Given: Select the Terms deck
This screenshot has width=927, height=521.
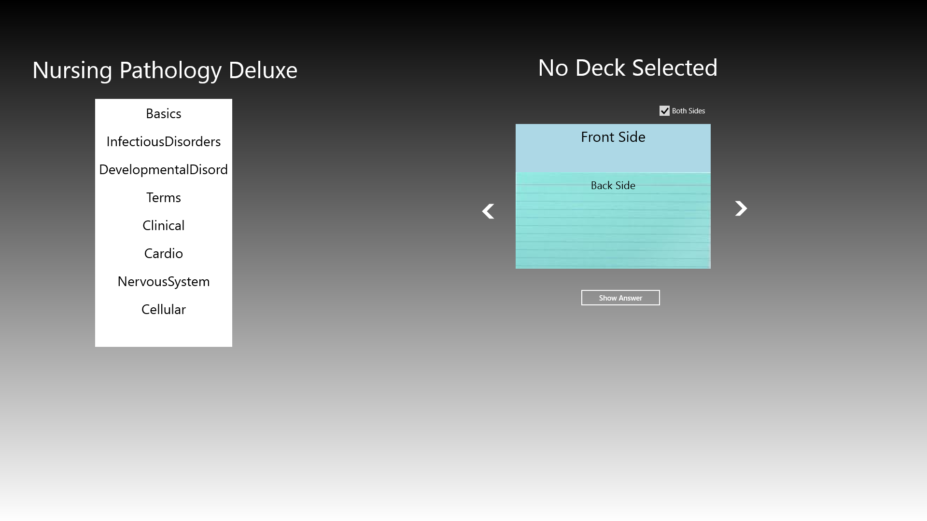Looking at the screenshot, I should tap(164, 197).
